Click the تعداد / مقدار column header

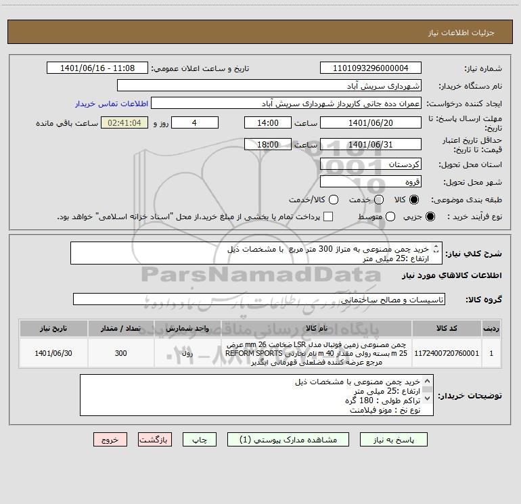pyautogui.click(x=121, y=329)
